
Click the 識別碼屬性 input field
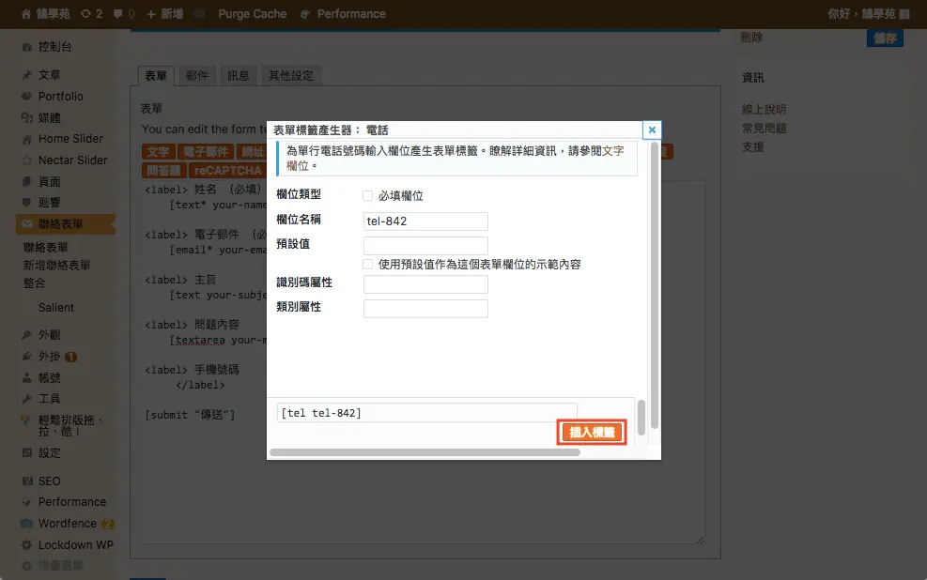click(x=425, y=284)
